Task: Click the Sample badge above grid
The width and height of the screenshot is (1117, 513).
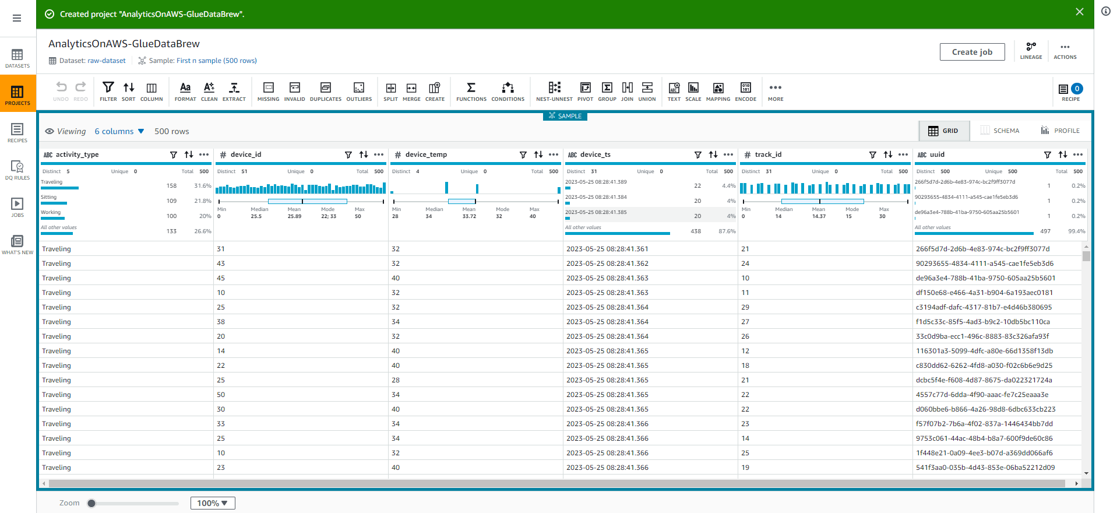Action: [565, 116]
